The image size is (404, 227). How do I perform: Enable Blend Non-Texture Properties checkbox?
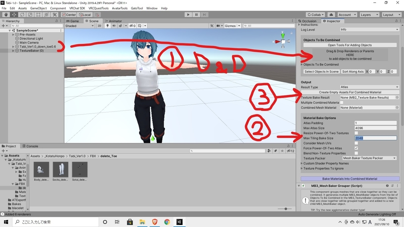[x=356, y=153]
